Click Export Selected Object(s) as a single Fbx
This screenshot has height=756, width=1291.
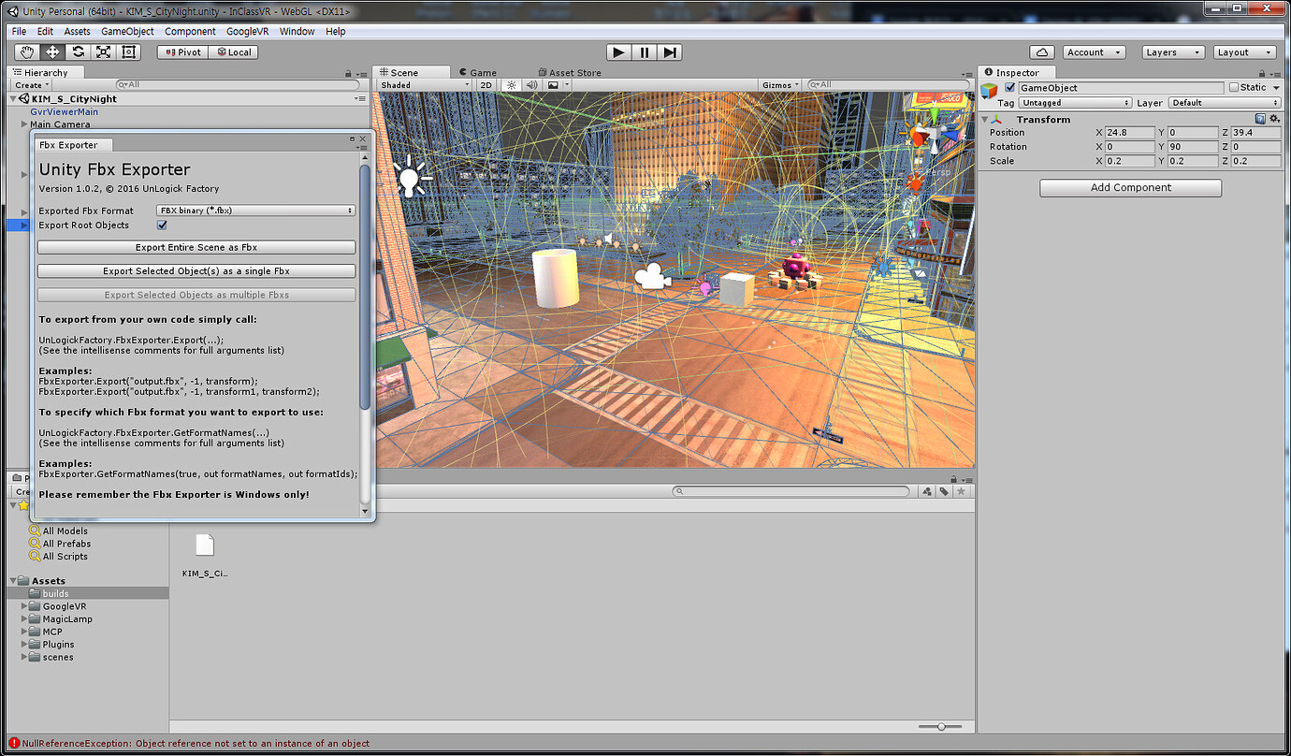(196, 269)
